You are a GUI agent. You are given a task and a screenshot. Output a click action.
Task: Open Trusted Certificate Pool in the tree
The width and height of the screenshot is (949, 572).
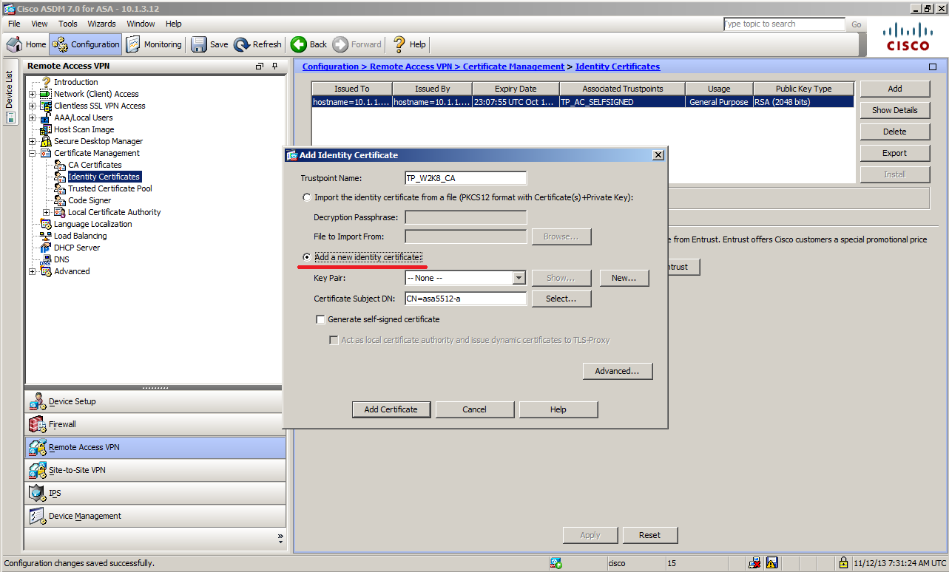pyautogui.click(x=110, y=188)
